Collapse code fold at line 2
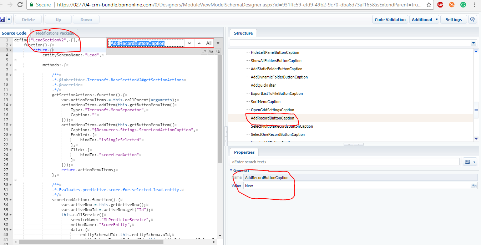481x245 pixels. pos(11,45)
